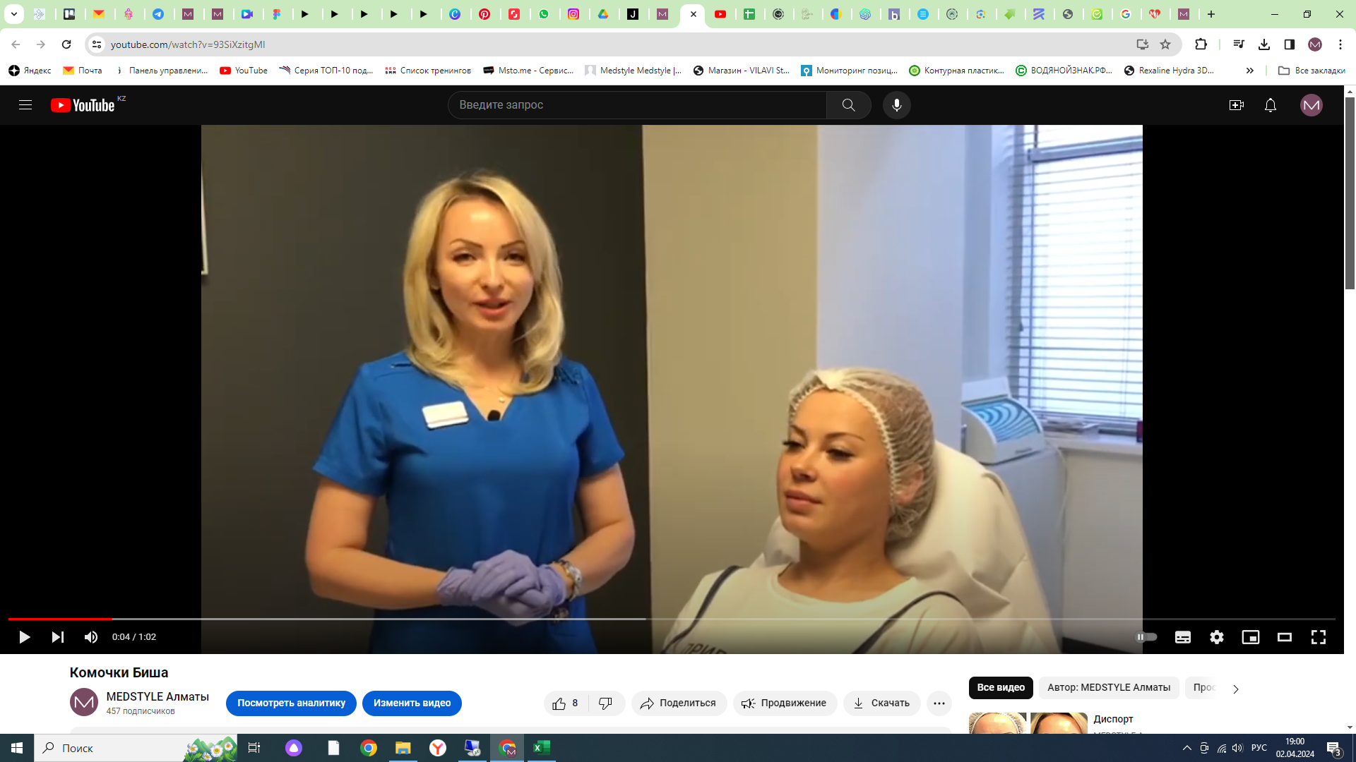Toggle subtitles in the player
Viewport: 1356px width, 762px height.
[1183, 637]
